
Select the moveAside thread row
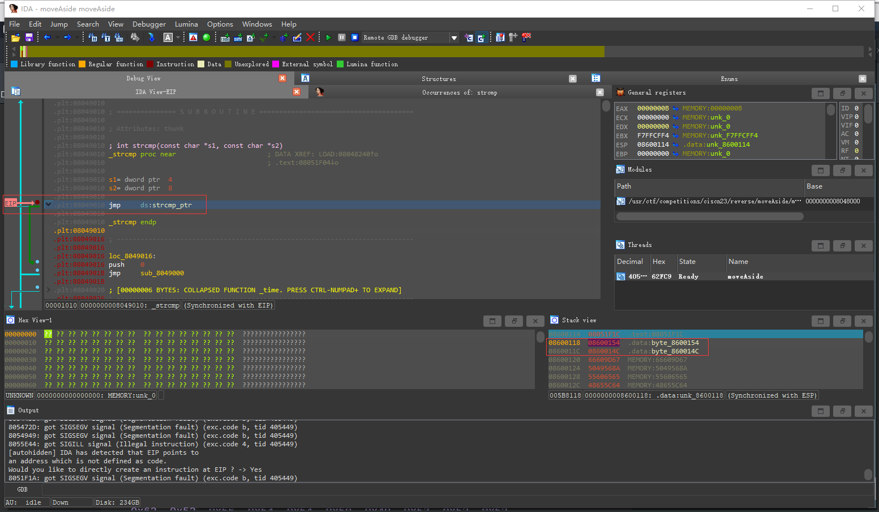click(744, 276)
